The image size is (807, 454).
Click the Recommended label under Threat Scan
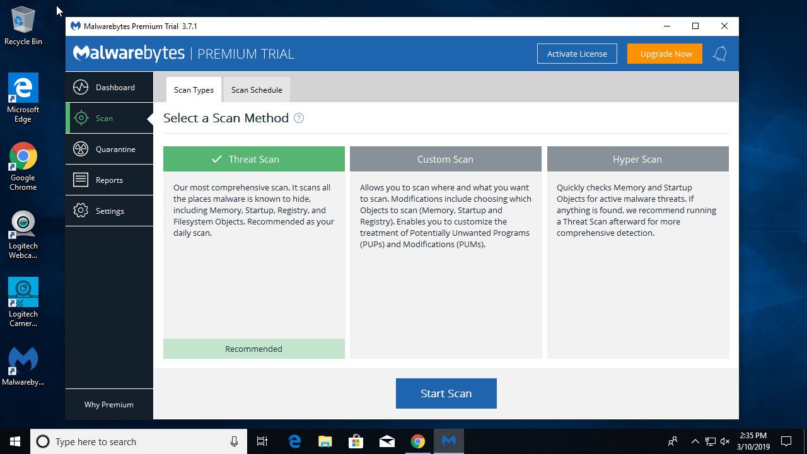[x=254, y=349]
